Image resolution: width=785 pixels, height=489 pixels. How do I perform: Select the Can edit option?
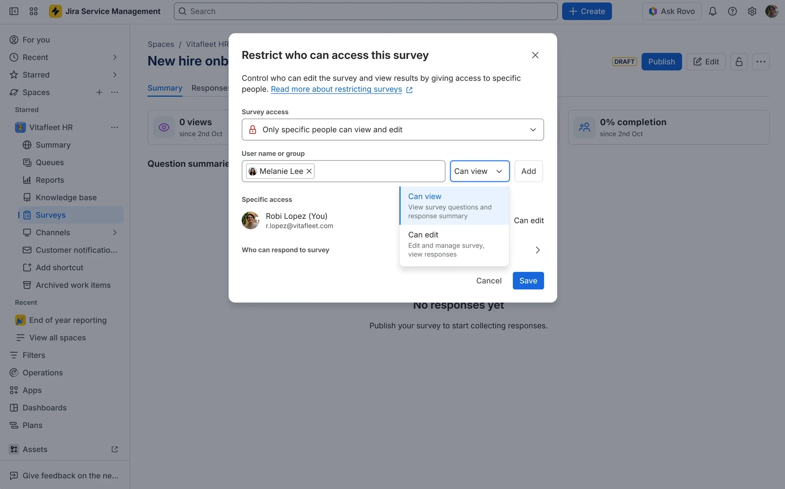point(454,244)
